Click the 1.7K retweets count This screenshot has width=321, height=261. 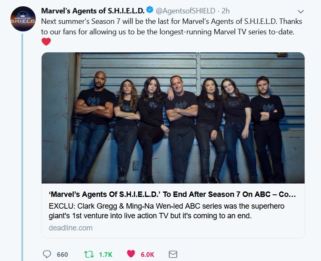[105, 254]
